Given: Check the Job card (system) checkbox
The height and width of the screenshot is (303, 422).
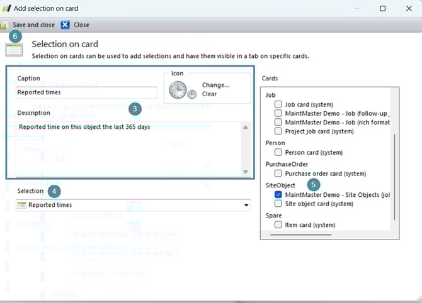Looking at the screenshot, I should pos(278,104).
